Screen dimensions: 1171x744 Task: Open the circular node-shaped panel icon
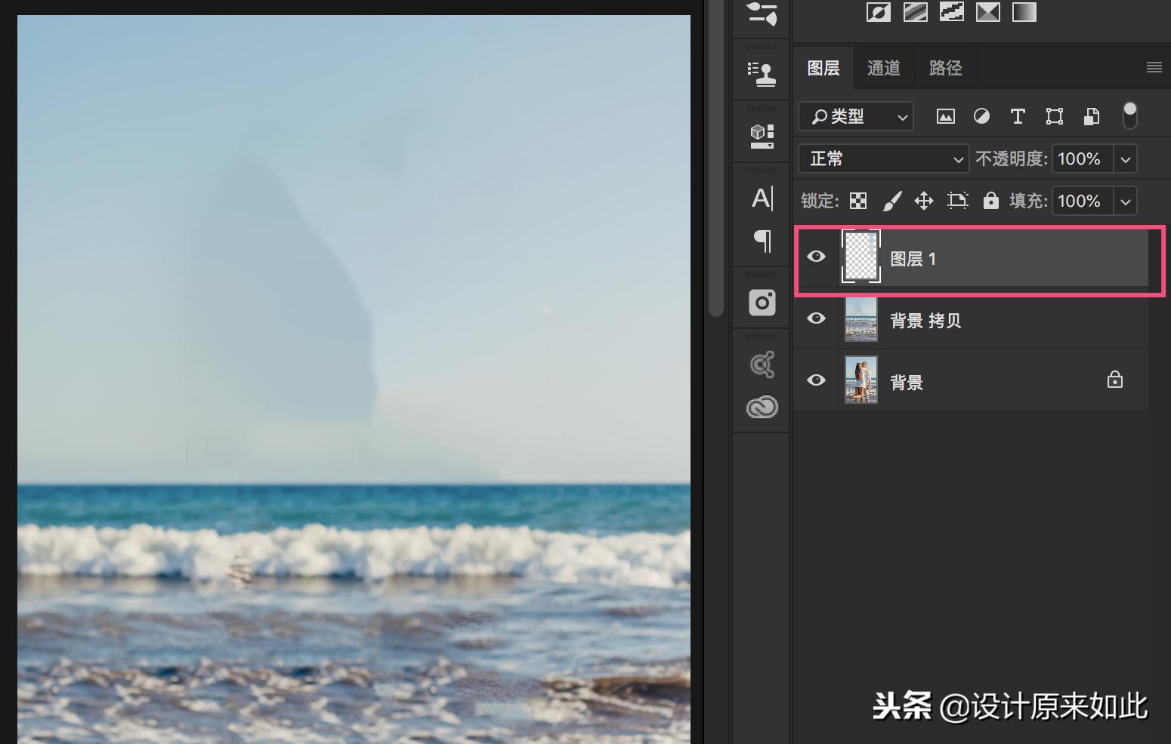762,364
